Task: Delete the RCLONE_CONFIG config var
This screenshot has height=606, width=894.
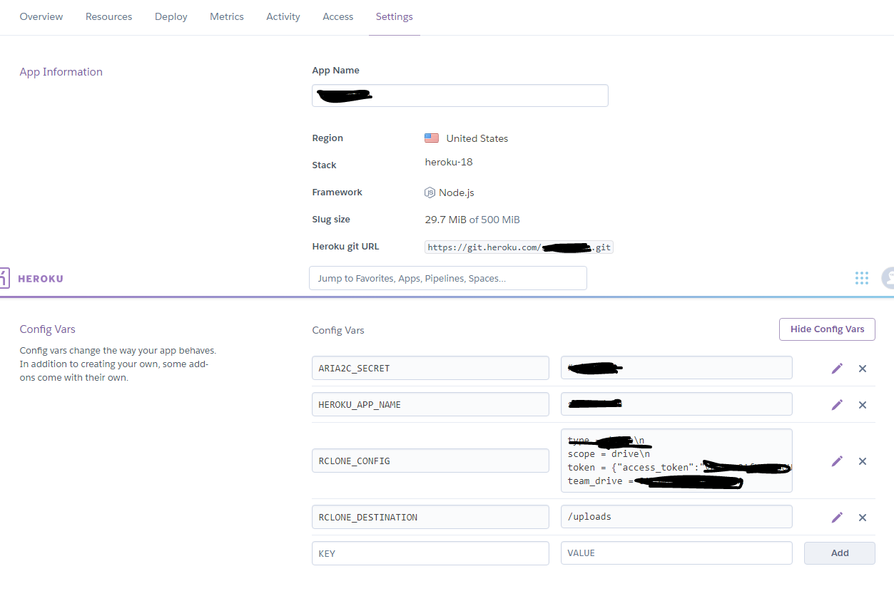Action: 862,461
